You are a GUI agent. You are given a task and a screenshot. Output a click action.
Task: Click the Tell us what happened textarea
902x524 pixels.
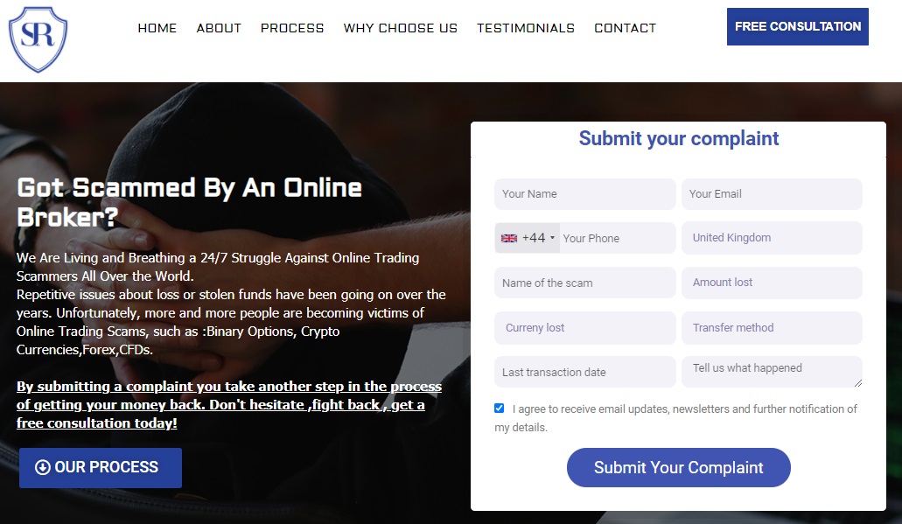[772, 372]
